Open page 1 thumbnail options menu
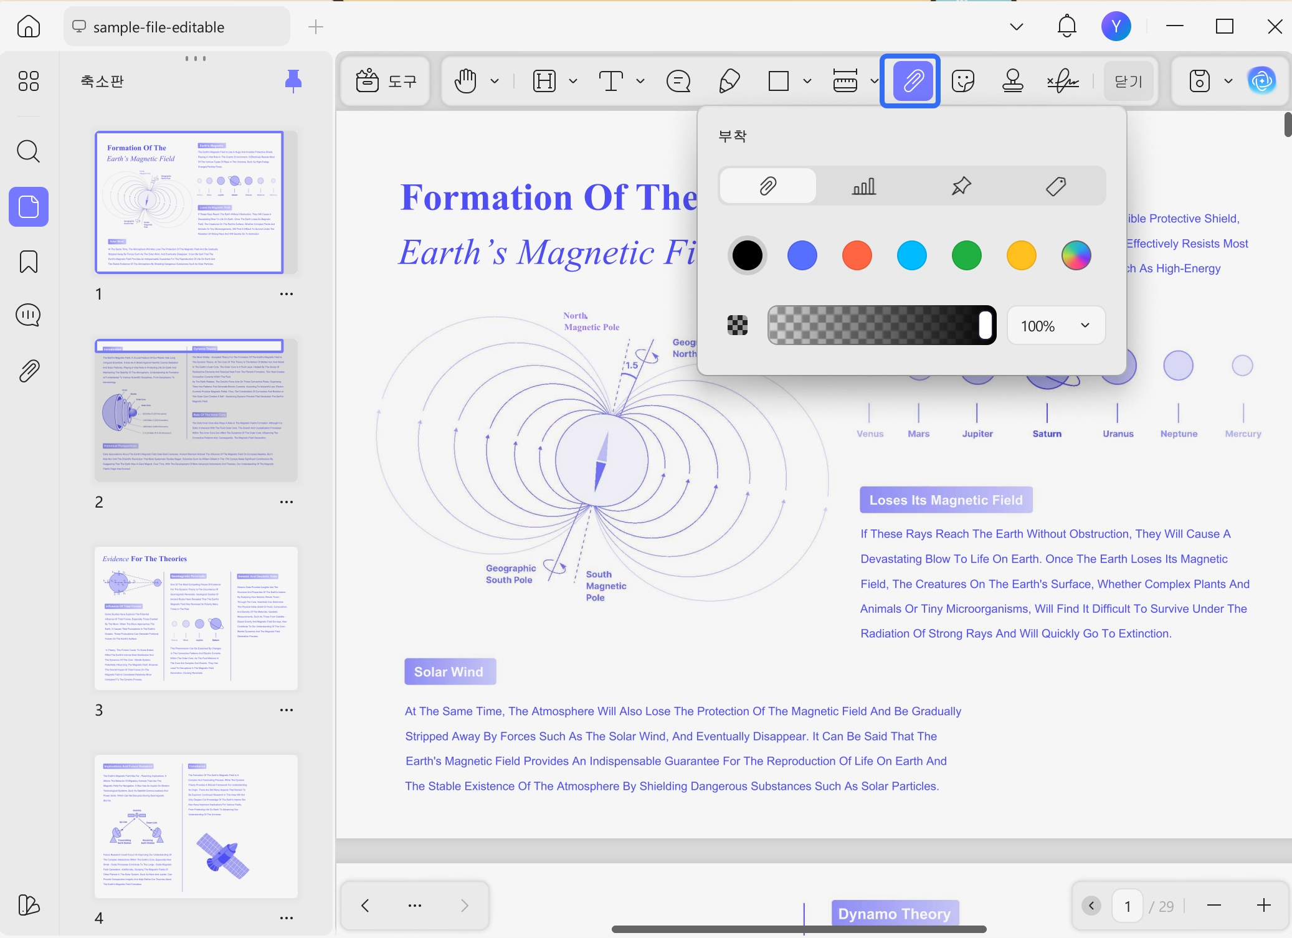1292x938 pixels. pyautogui.click(x=287, y=294)
